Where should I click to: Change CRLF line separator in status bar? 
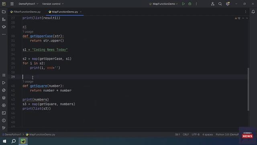pos(186,135)
